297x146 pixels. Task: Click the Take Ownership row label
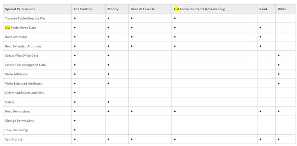coord(16,130)
